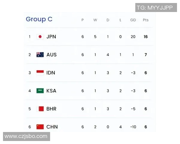Click the Australia flag icon

40,55
